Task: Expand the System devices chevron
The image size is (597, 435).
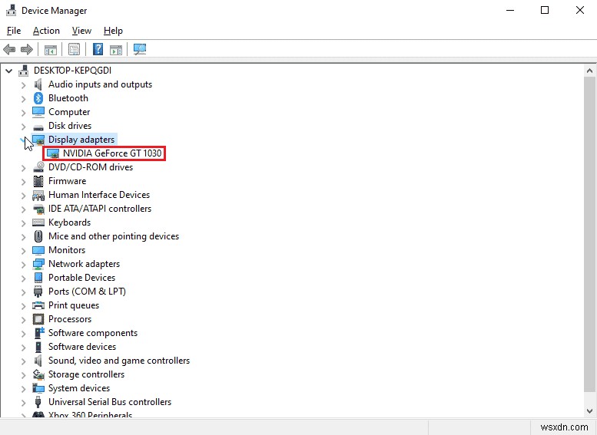Action: click(24, 389)
